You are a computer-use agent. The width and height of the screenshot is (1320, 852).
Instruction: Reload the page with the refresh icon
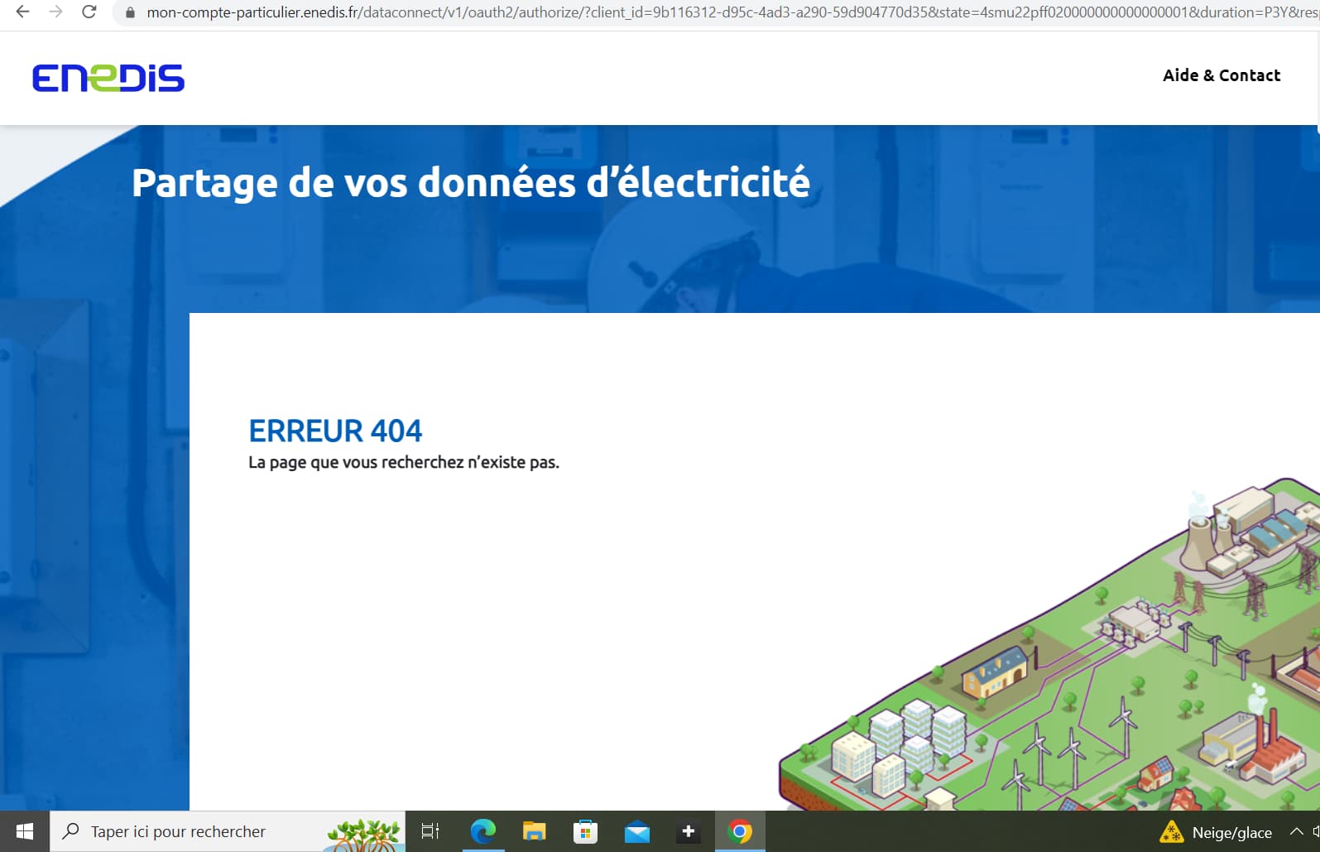89,12
